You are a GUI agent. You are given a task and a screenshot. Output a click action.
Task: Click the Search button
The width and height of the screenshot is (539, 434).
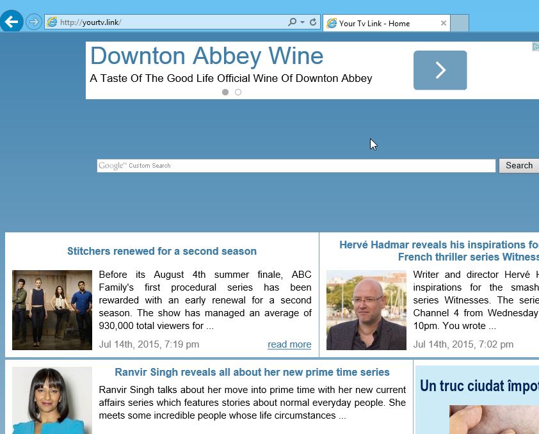coord(519,166)
